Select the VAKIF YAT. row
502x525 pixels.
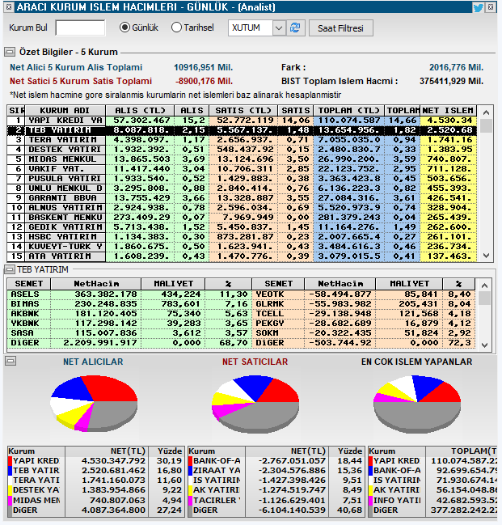(241, 169)
